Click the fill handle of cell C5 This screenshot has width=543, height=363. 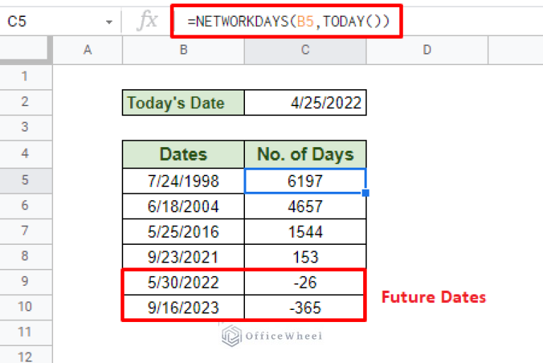[365, 192]
